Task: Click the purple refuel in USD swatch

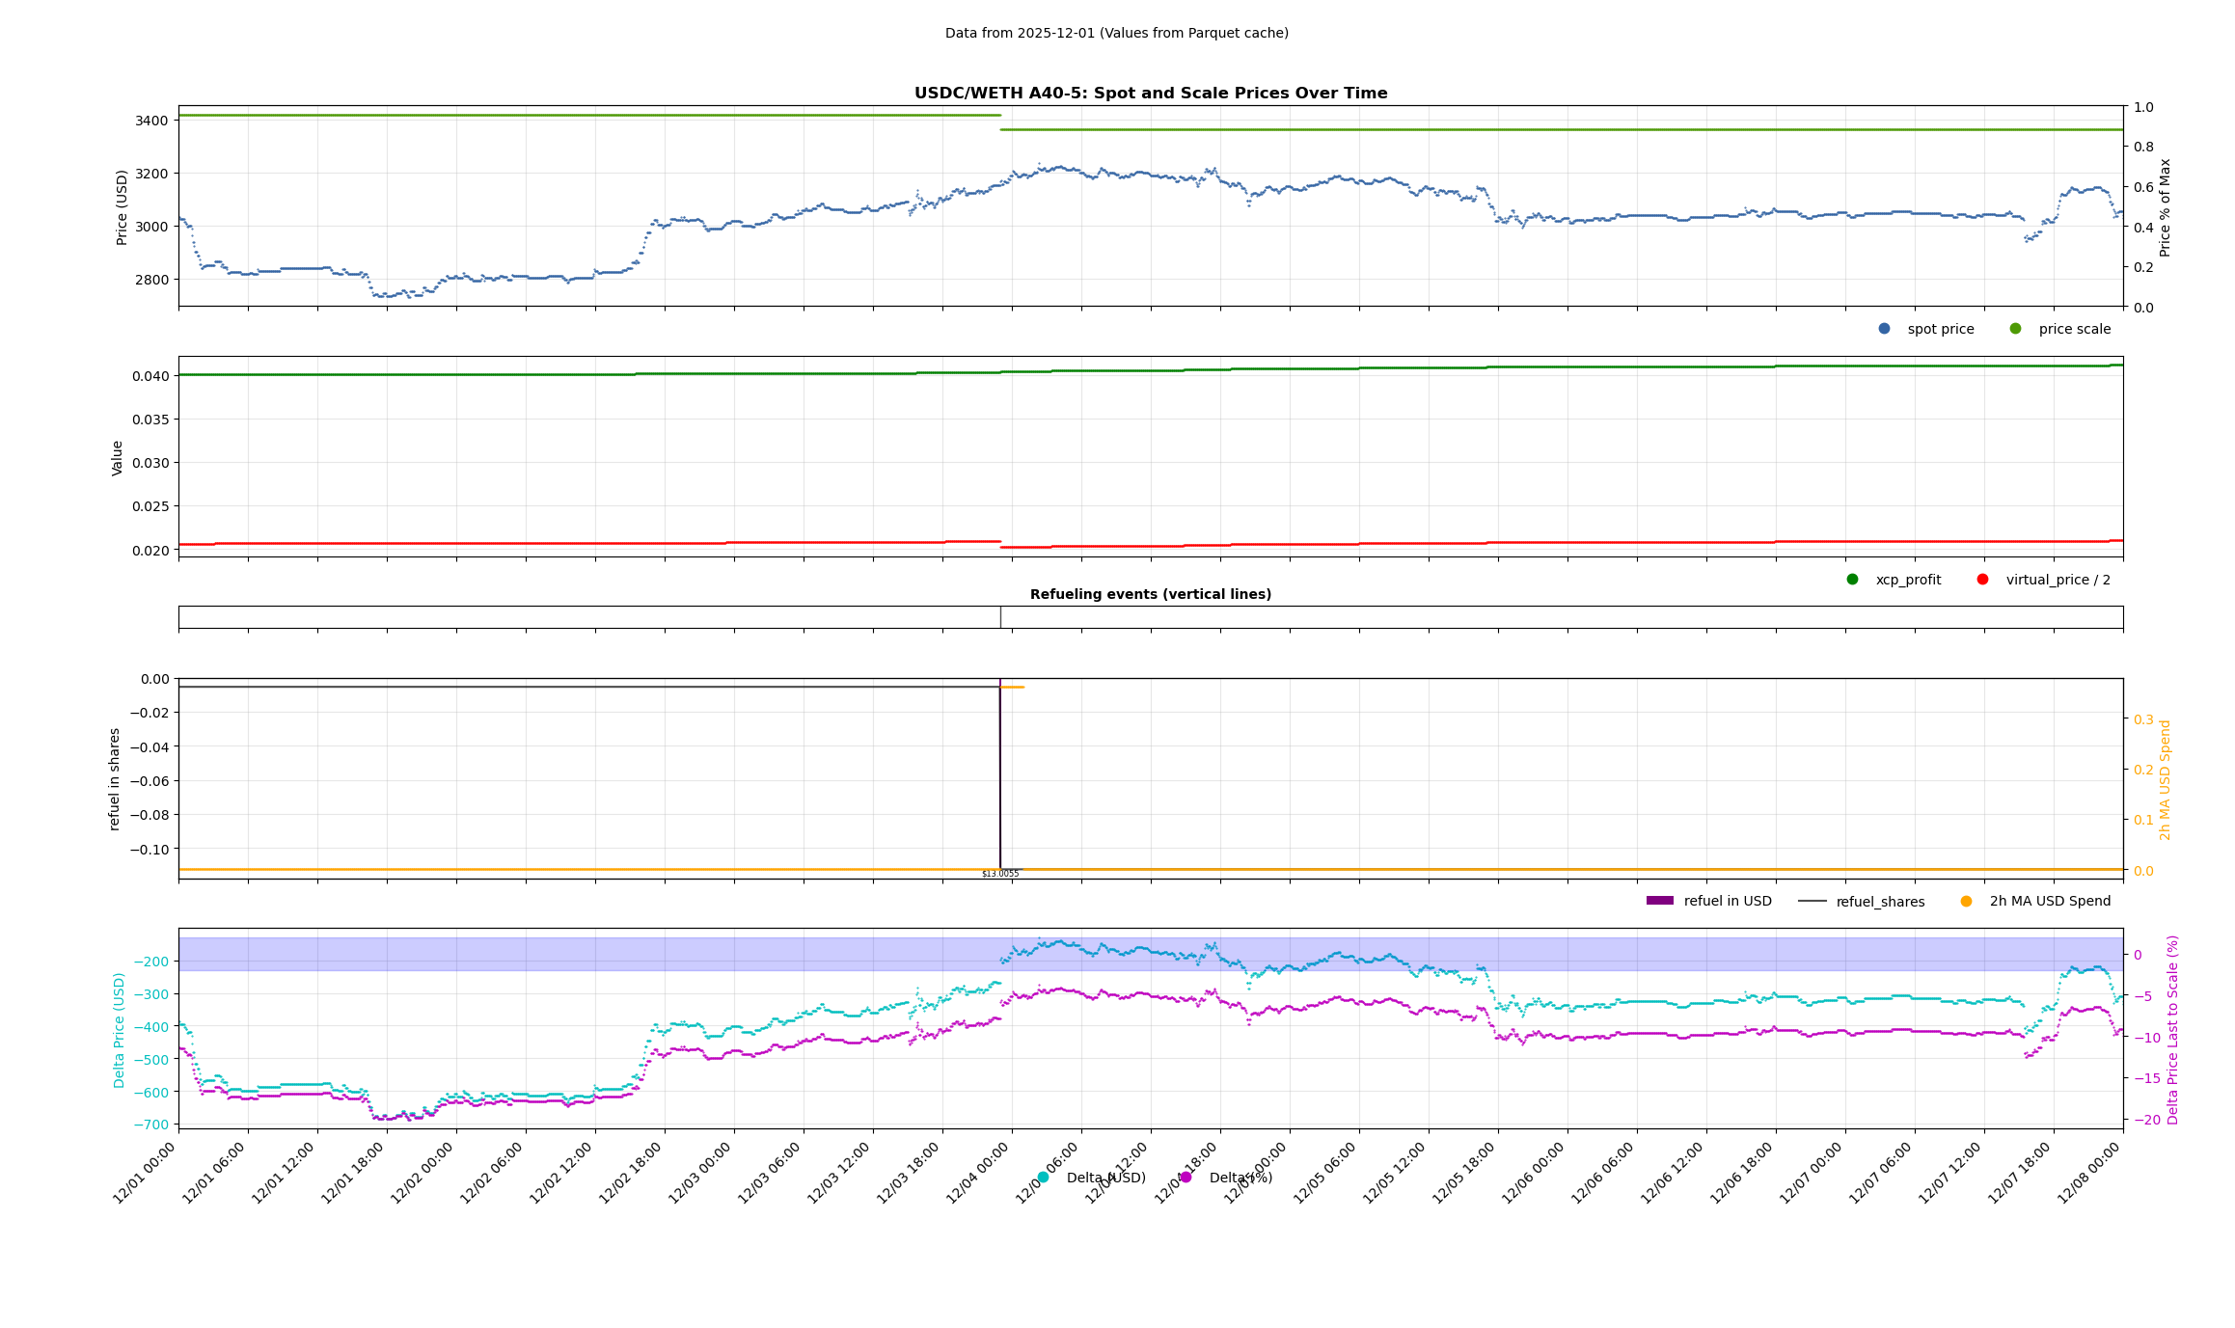Action: click(1659, 901)
